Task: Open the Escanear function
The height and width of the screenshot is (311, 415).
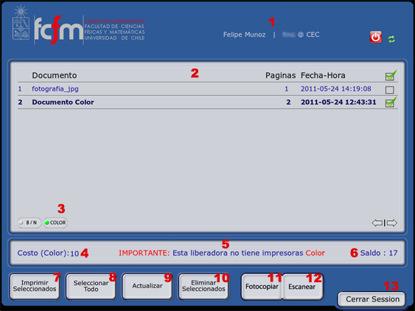Action: [x=302, y=287]
